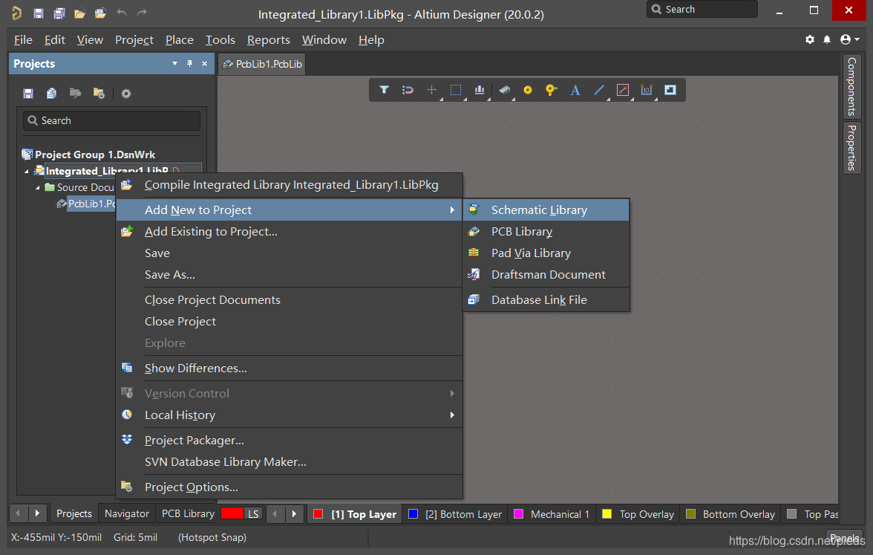
Task: Select Project Options from the context menu
Action: click(191, 487)
